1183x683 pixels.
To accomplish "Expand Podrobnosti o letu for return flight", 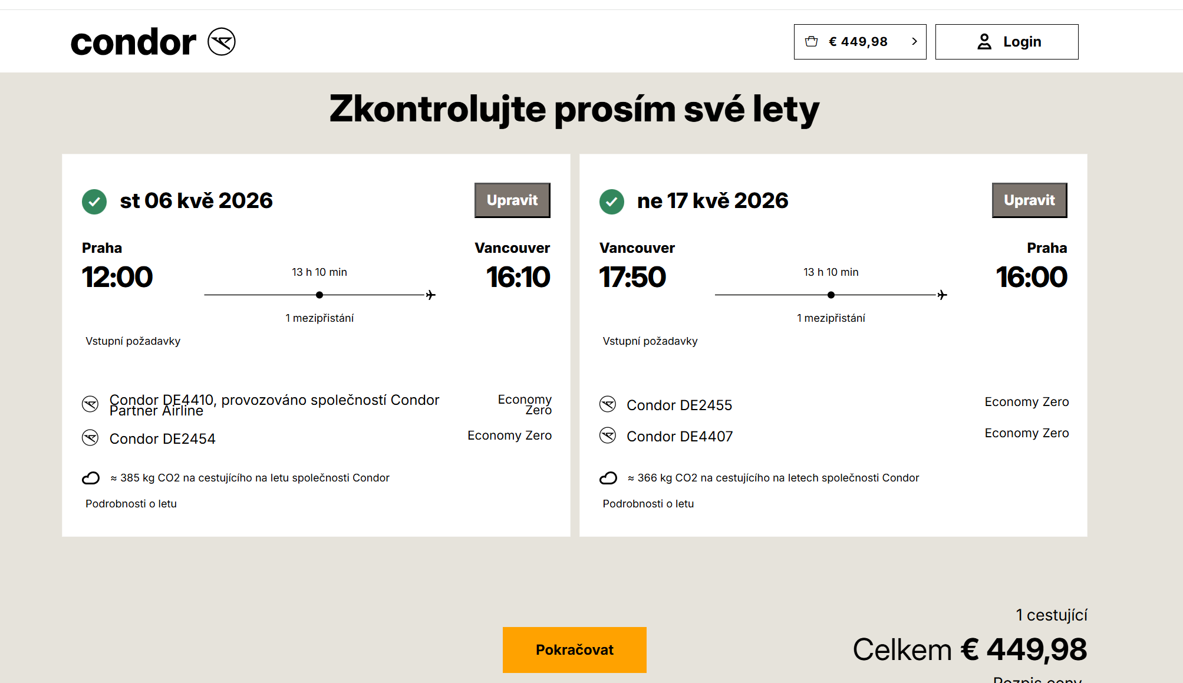I will 648,504.
